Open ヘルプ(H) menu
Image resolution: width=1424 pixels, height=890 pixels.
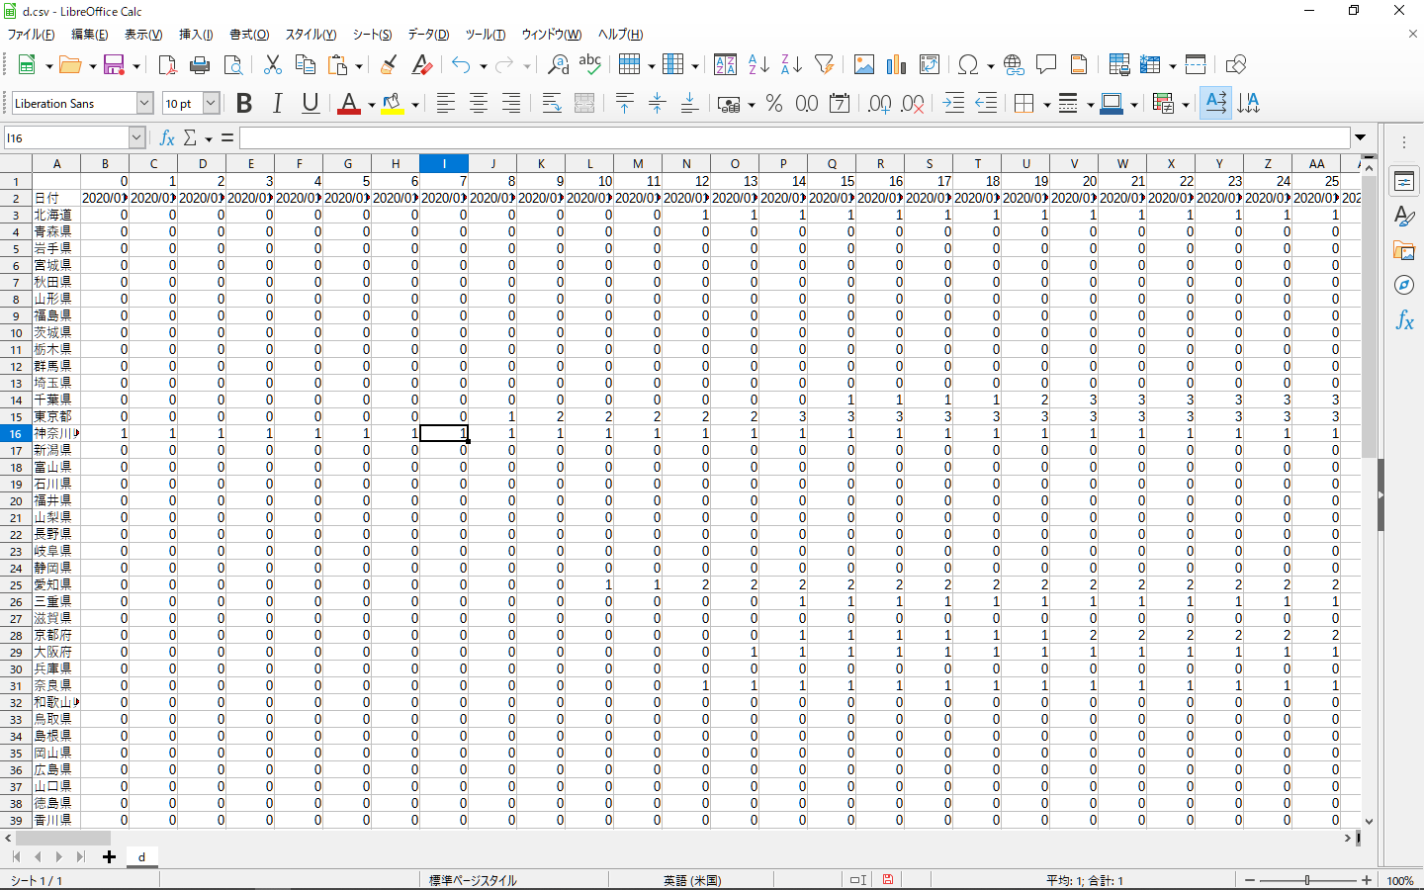point(620,35)
